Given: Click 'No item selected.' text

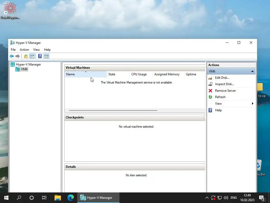Looking at the screenshot, I should coord(136,175).
